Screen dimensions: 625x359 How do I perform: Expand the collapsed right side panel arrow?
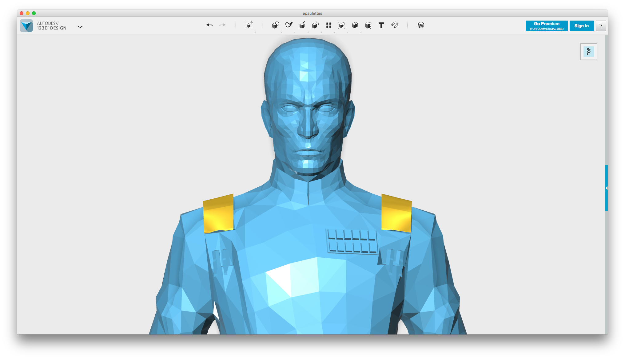pos(607,188)
